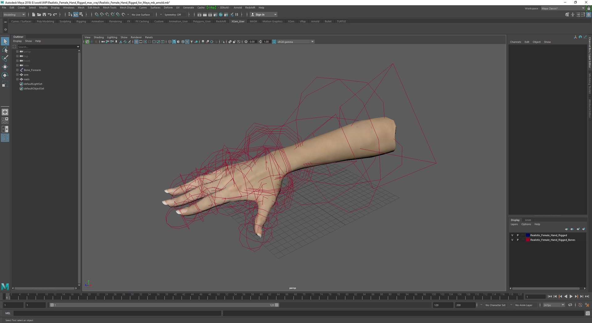Start IPR render from status line
Viewport: 592px width, 323px height.
(210, 14)
